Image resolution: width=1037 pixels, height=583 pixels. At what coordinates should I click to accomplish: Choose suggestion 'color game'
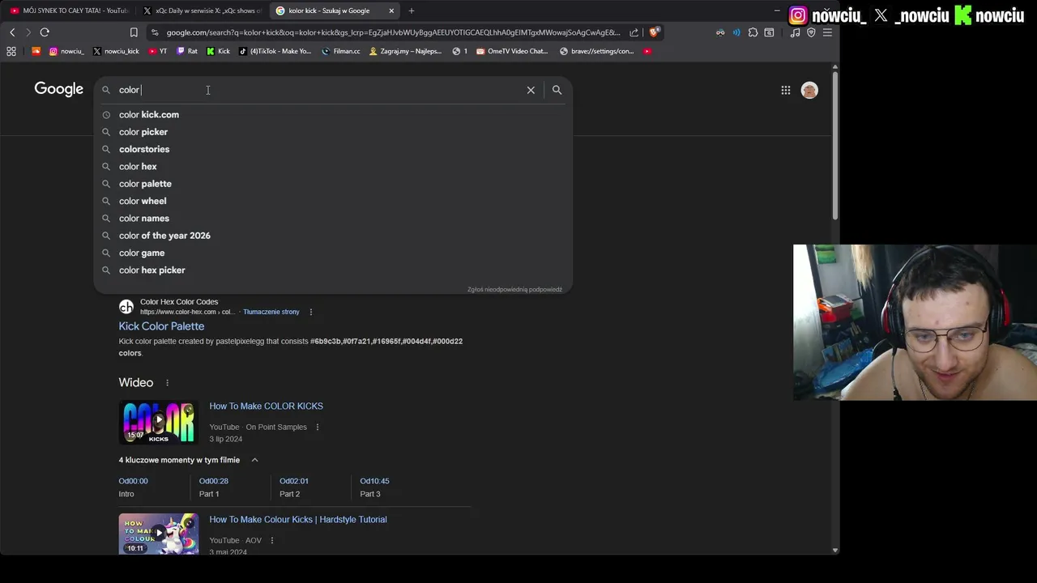pyautogui.click(x=333, y=253)
